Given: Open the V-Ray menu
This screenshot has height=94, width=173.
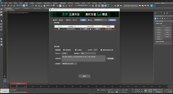Looking at the screenshot, I should point(89,3).
